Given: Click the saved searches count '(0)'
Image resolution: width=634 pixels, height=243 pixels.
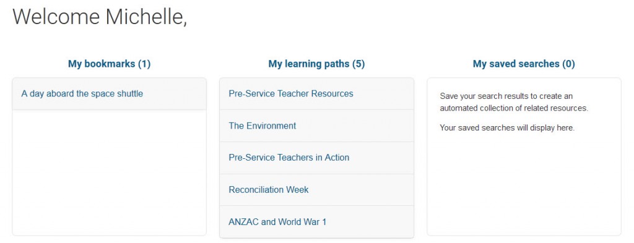Looking at the screenshot, I should 568,64.
